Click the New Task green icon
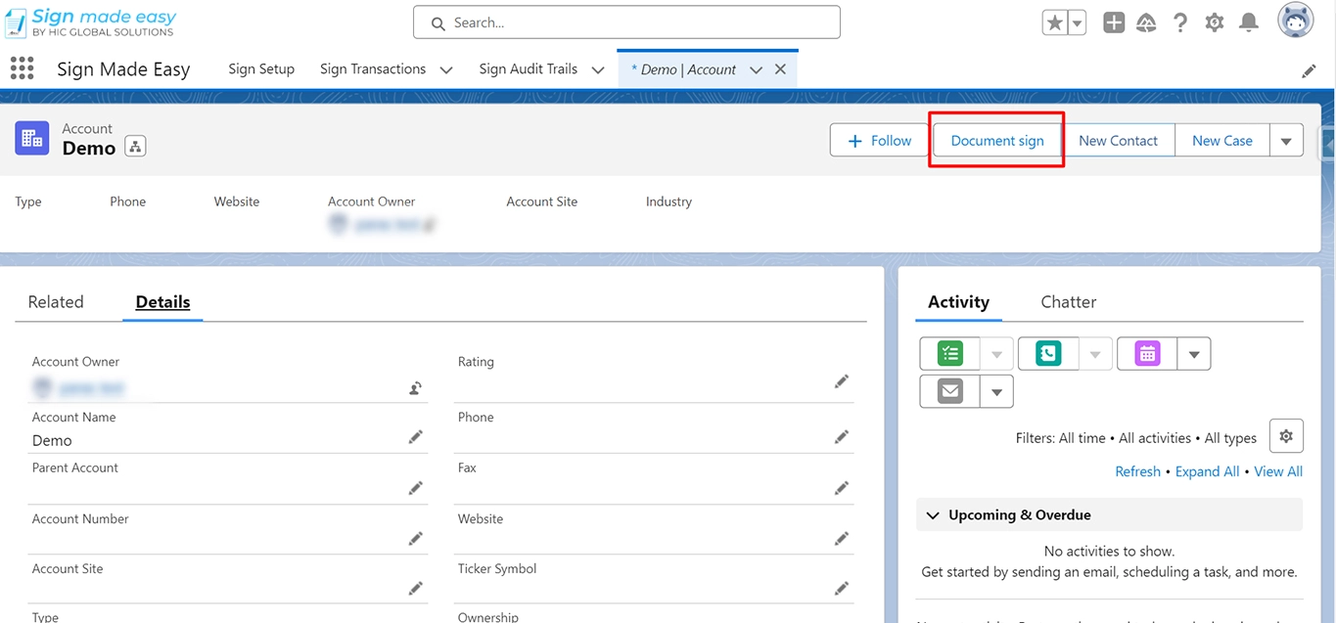Viewport: 1336px width, 623px height. [x=950, y=353]
